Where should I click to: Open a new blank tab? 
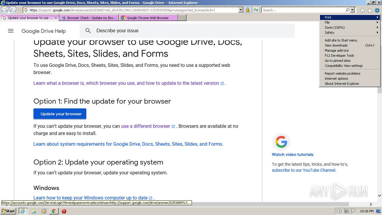pos(182,18)
